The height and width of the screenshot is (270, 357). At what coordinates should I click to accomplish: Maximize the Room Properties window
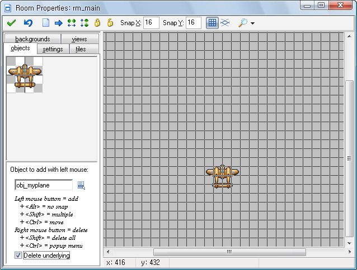click(x=321, y=6)
